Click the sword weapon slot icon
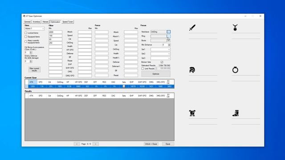Image resolution: width=285 pixels, height=160 pixels. click(x=192, y=28)
